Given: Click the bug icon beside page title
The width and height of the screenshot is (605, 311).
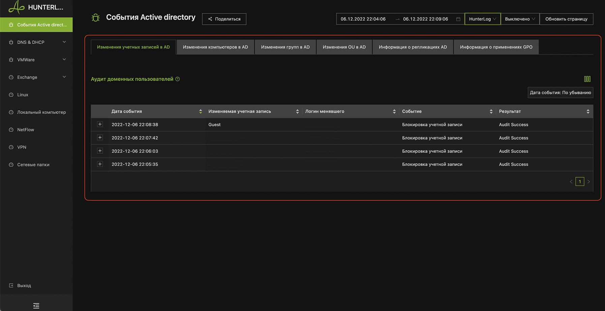Looking at the screenshot, I should (96, 18).
